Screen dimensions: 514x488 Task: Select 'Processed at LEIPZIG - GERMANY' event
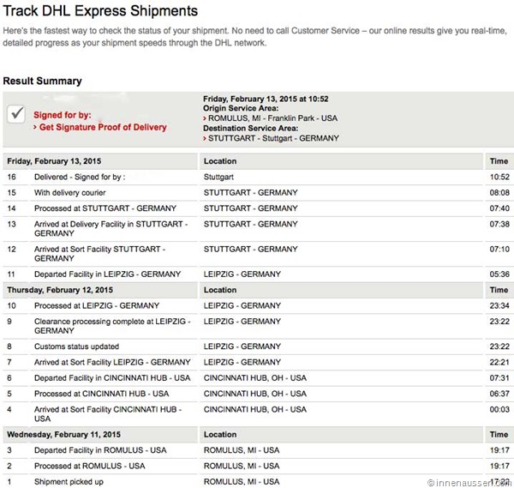97,305
